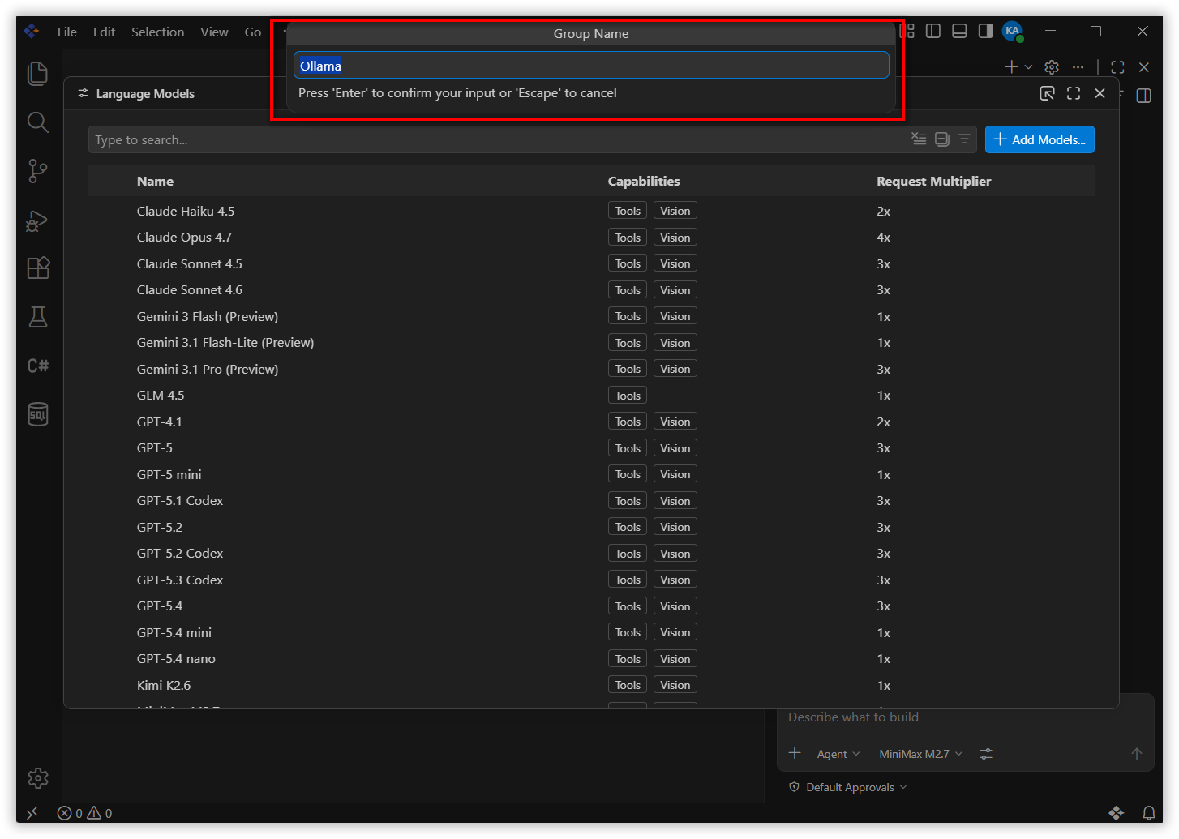1179x839 pixels.
Task: Click the Add Models button
Action: coord(1040,139)
